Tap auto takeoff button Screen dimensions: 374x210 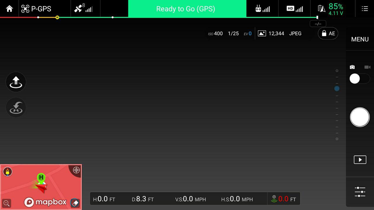click(x=16, y=82)
